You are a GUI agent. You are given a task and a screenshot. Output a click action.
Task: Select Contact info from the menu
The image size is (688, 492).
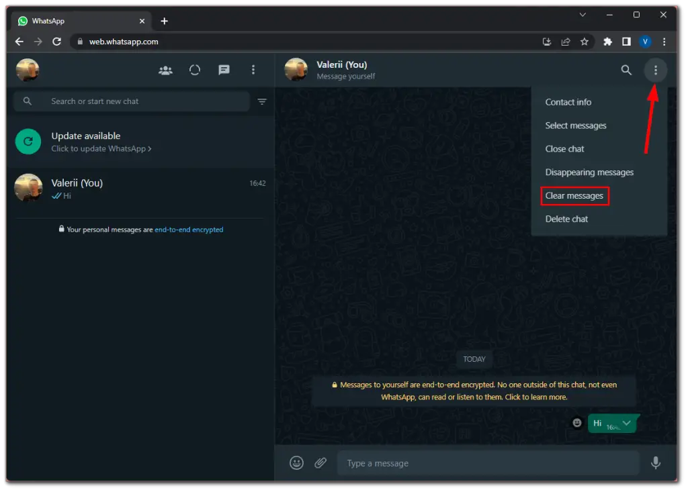click(568, 102)
